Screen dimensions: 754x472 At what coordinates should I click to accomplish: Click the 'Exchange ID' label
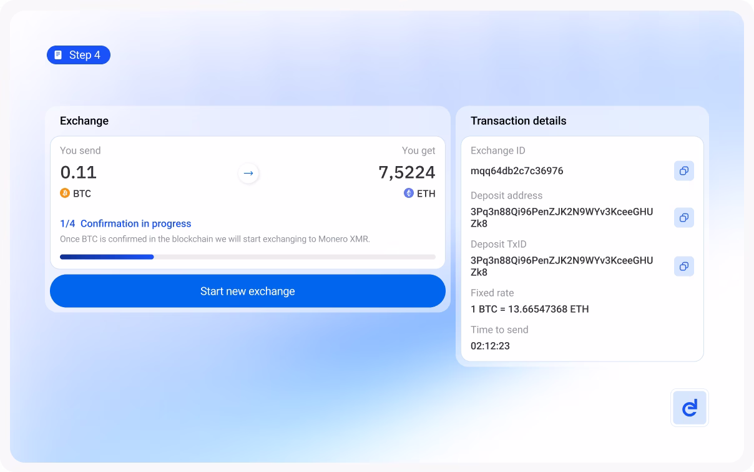click(498, 150)
